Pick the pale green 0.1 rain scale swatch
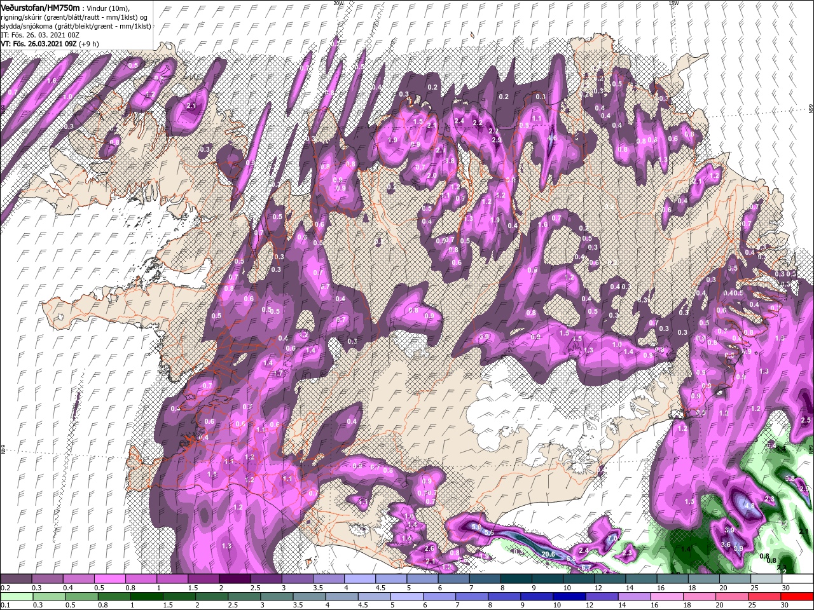 coord(16,597)
